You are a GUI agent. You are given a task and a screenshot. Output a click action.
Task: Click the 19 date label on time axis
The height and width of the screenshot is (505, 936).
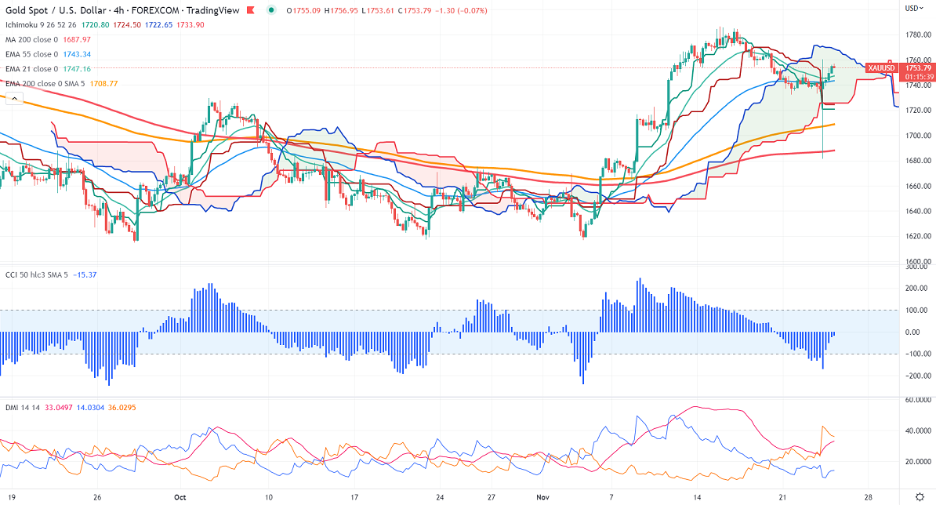point(12,496)
